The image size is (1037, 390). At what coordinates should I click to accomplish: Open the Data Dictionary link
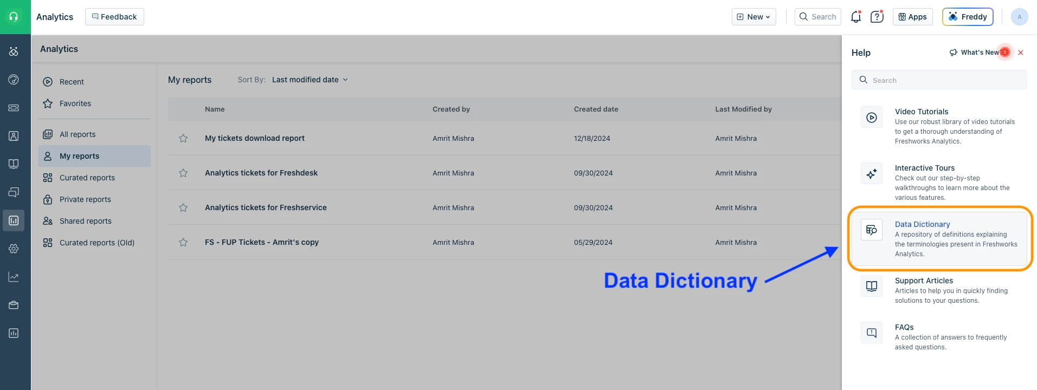click(x=922, y=224)
